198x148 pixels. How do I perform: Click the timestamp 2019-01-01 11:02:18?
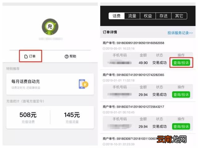pos(120,80)
